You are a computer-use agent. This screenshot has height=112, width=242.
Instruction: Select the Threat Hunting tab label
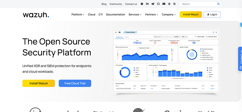coord(130,32)
